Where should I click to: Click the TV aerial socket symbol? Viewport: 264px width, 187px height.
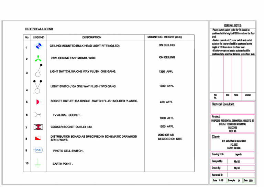point(38,115)
